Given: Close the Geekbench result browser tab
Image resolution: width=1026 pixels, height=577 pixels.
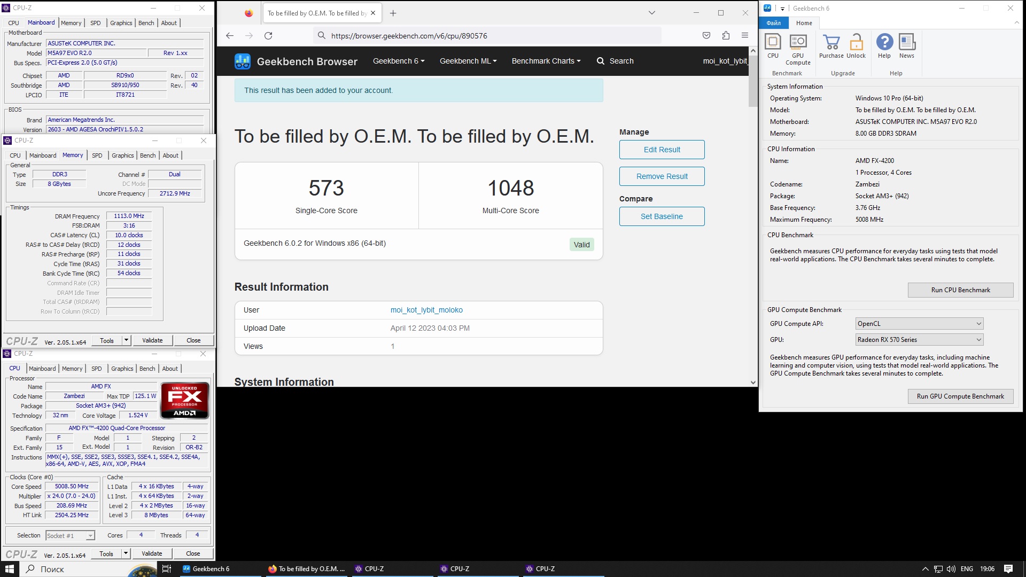Looking at the screenshot, I should (x=373, y=13).
